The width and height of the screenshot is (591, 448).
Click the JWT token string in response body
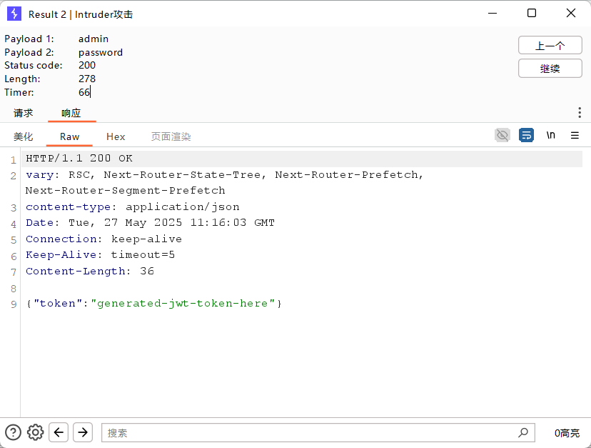click(183, 304)
